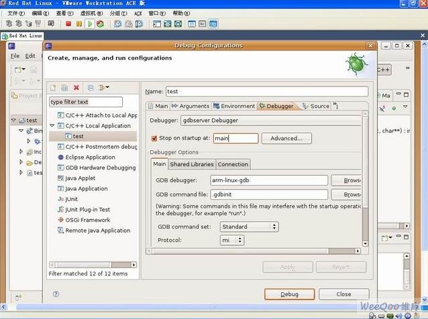Open Eclipse File menu

pos(15,56)
